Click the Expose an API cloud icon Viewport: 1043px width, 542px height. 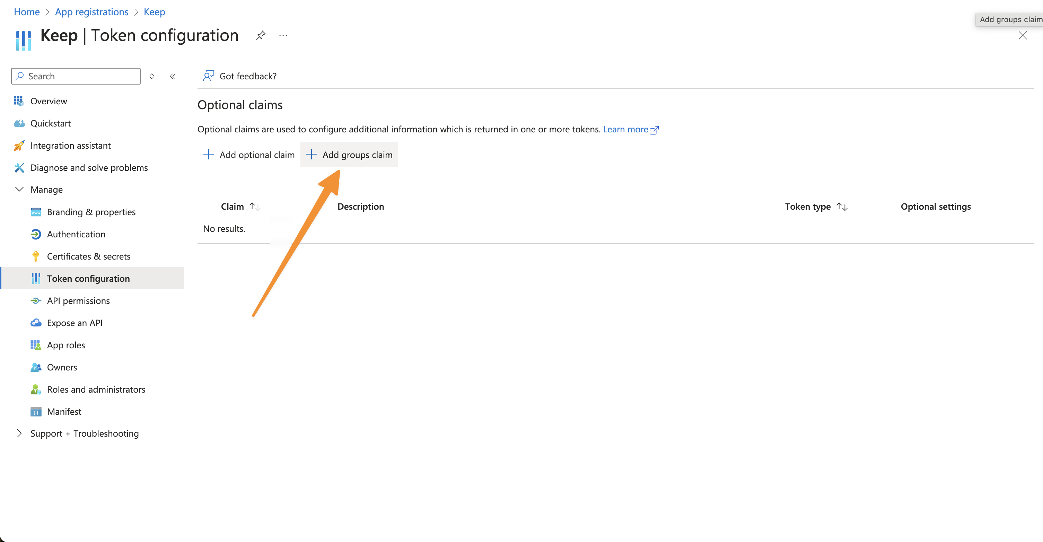coord(36,323)
